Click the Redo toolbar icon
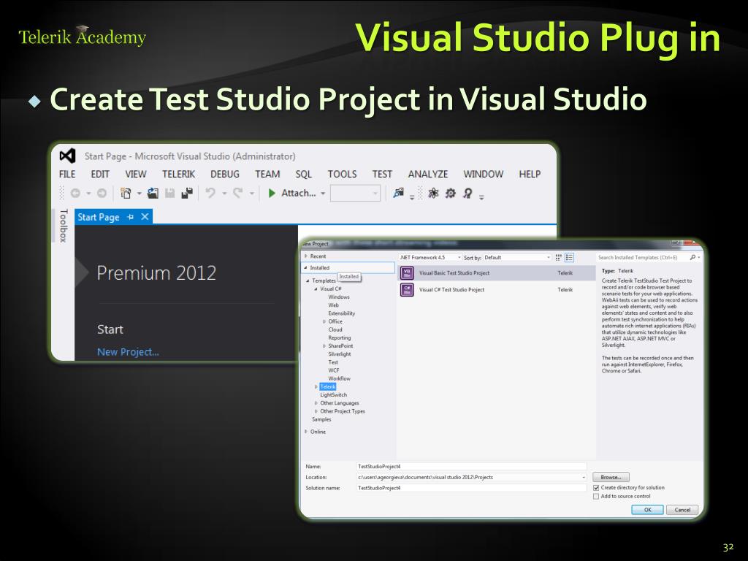This screenshot has width=748, height=561. tap(238, 193)
